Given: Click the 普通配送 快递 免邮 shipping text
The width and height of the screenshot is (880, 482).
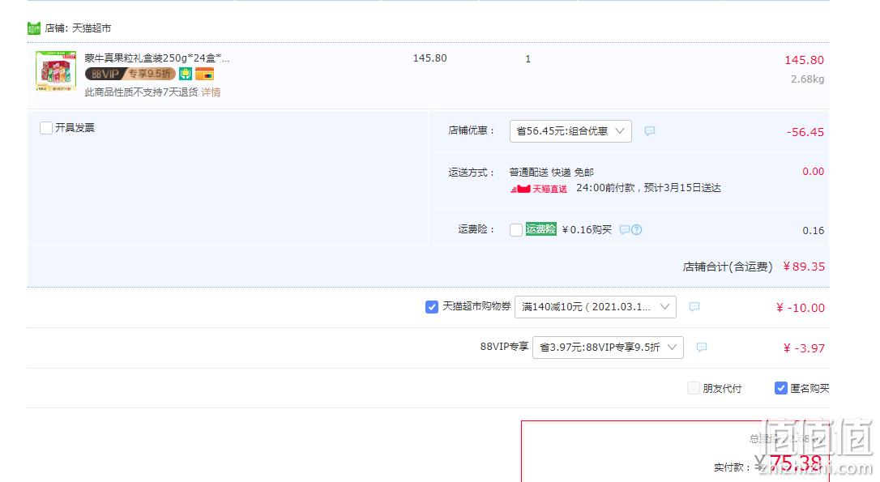Looking at the screenshot, I should (551, 173).
